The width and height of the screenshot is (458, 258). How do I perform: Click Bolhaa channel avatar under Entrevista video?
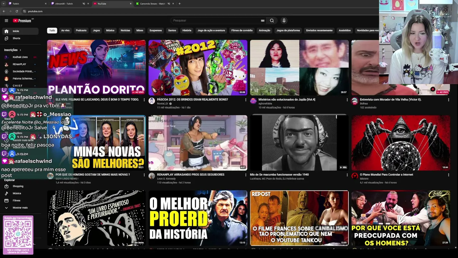tap(355, 101)
